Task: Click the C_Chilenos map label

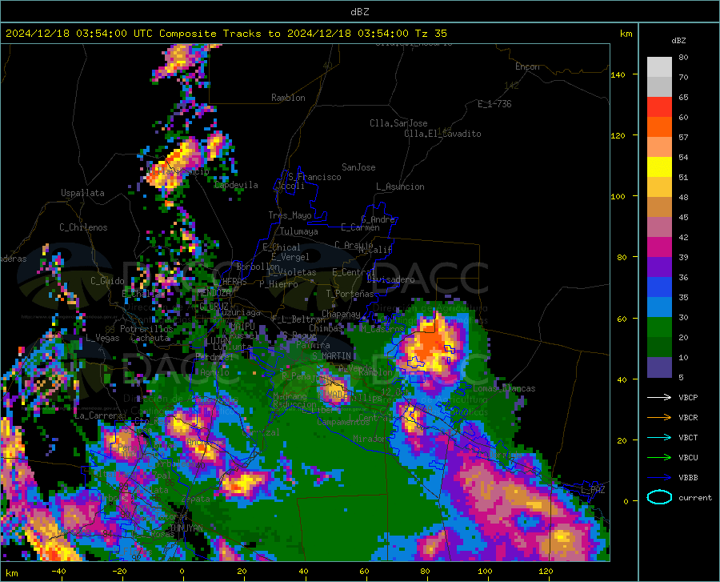Action: click(83, 227)
